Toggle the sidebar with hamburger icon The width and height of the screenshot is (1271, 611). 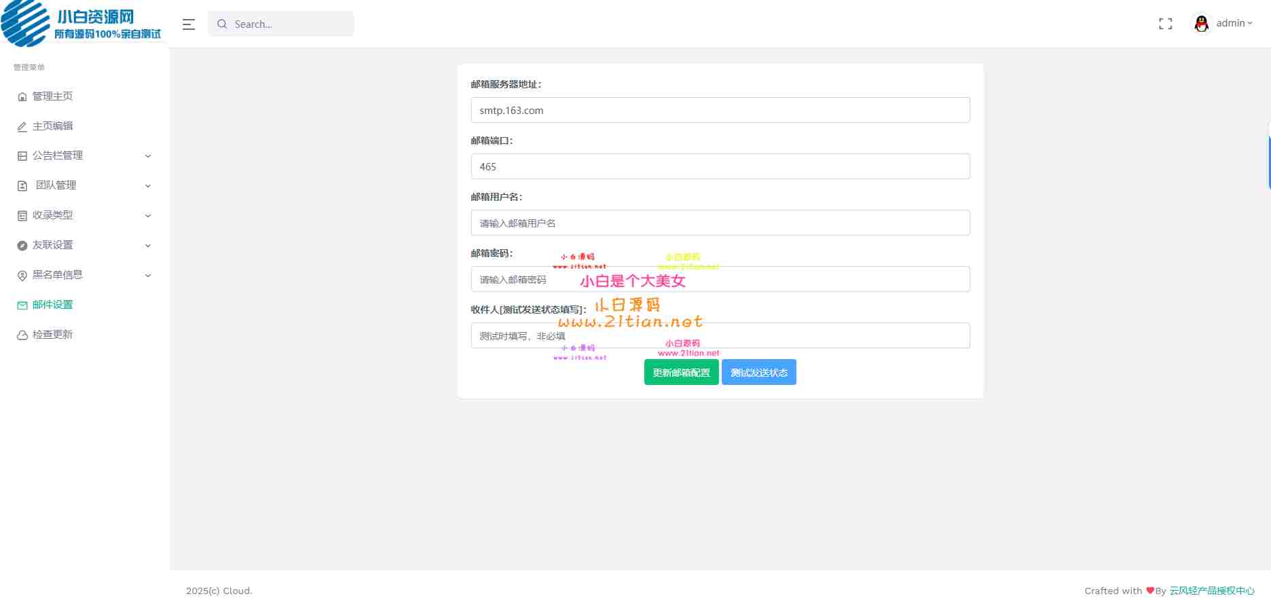(188, 24)
